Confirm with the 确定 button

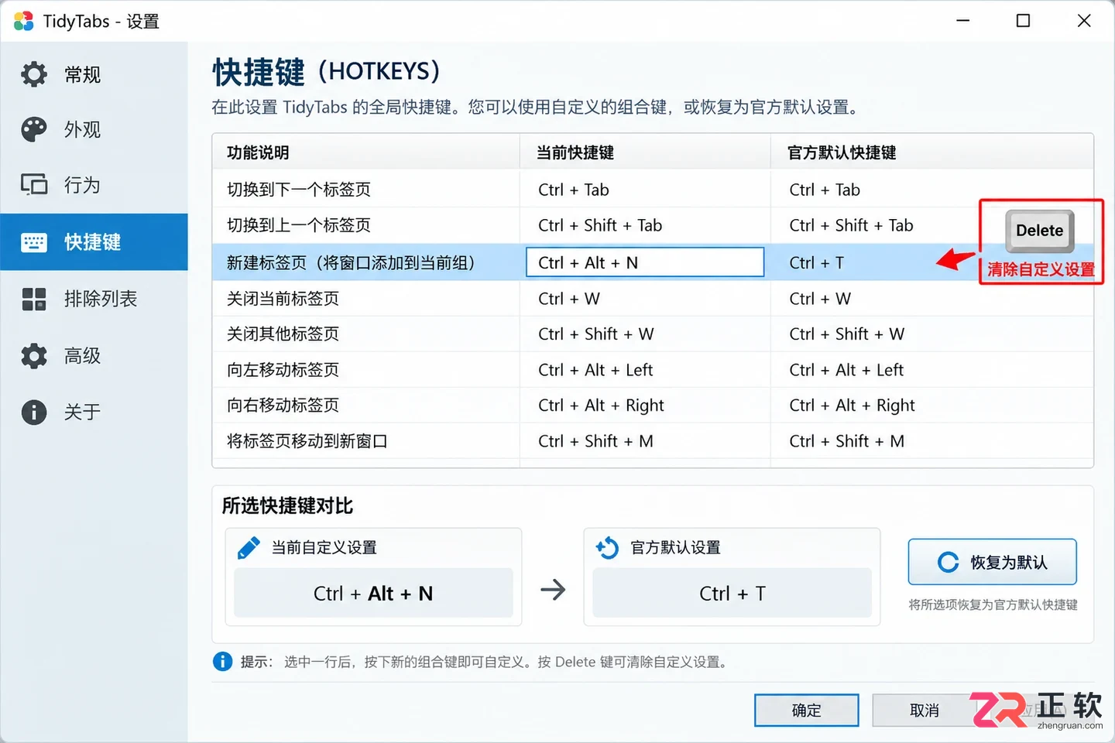click(807, 710)
